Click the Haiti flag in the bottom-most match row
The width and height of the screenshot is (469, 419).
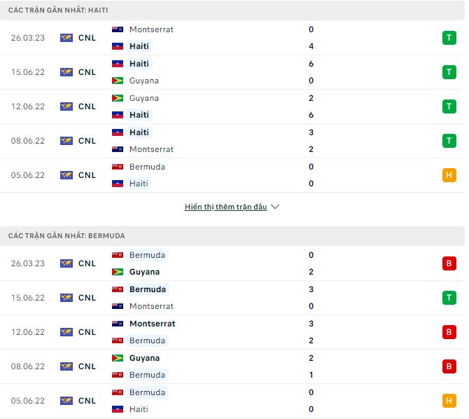pos(118,409)
